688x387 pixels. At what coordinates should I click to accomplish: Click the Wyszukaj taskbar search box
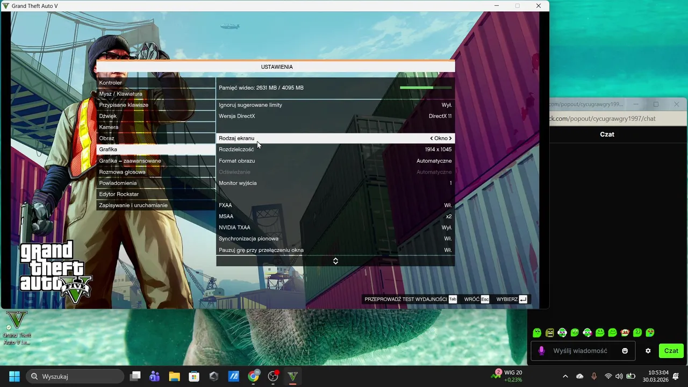[75, 376]
